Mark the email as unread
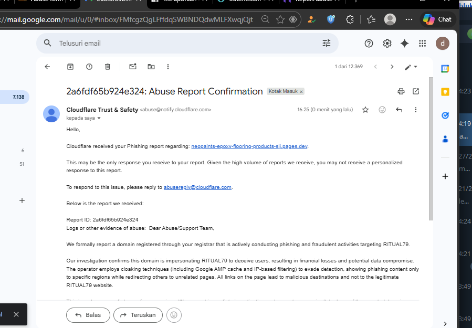The width and height of the screenshot is (472, 328). tap(133, 67)
